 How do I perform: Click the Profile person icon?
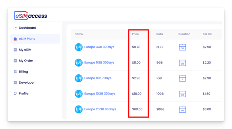coord(15,93)
